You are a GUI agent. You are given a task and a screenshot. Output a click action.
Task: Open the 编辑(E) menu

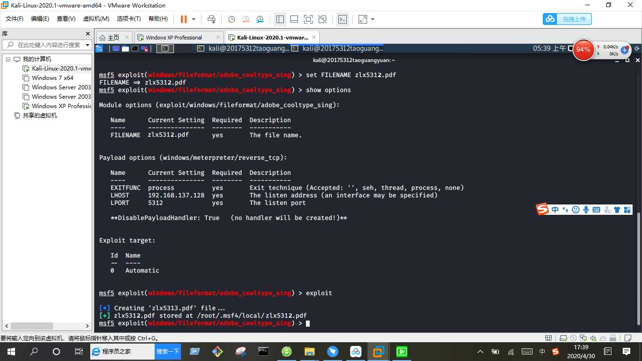[x=40, y=19]
